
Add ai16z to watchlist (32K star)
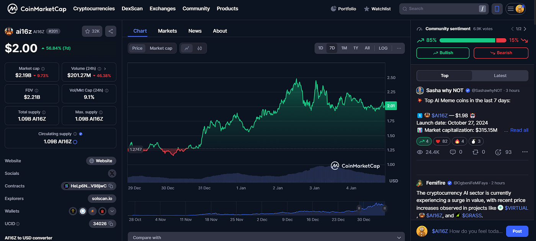[92, 31]
